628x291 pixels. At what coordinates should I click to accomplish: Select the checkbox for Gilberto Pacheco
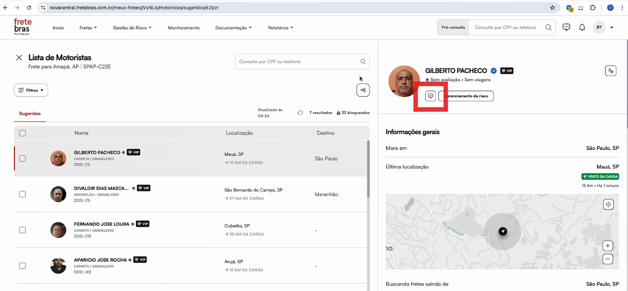[x=22, y=158]
